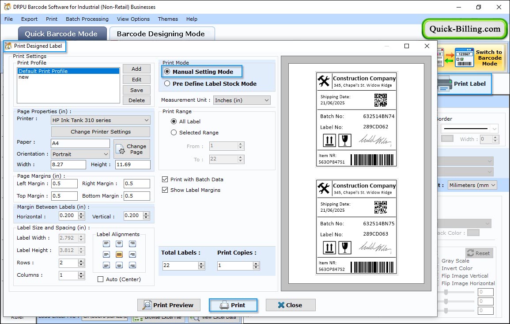This screenshot has height=324, width=510.
Task: Switch to Quick Barcode Mode tab
Action: [62, 34]
